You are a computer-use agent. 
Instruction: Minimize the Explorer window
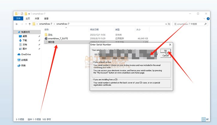[190, 14]
